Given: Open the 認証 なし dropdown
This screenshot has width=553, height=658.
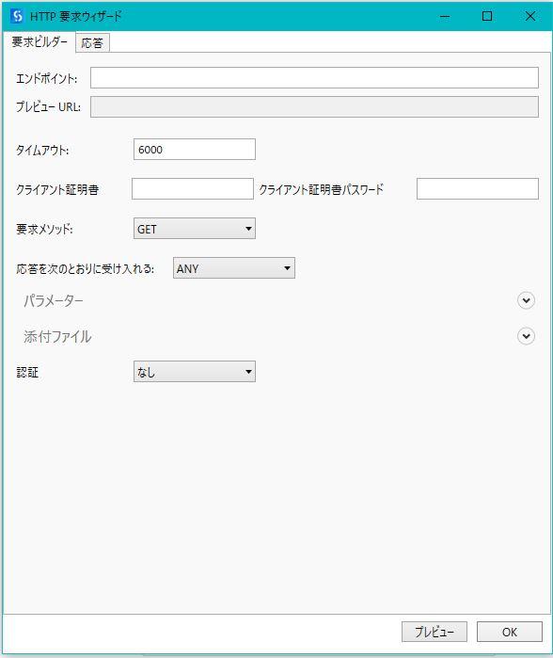Looking at the screenshot, I should pyautogui.click(x=195, y=372).
